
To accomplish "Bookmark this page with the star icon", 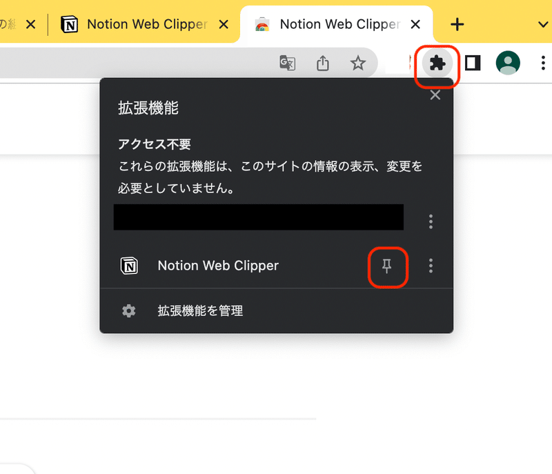I will click(358, 63).
